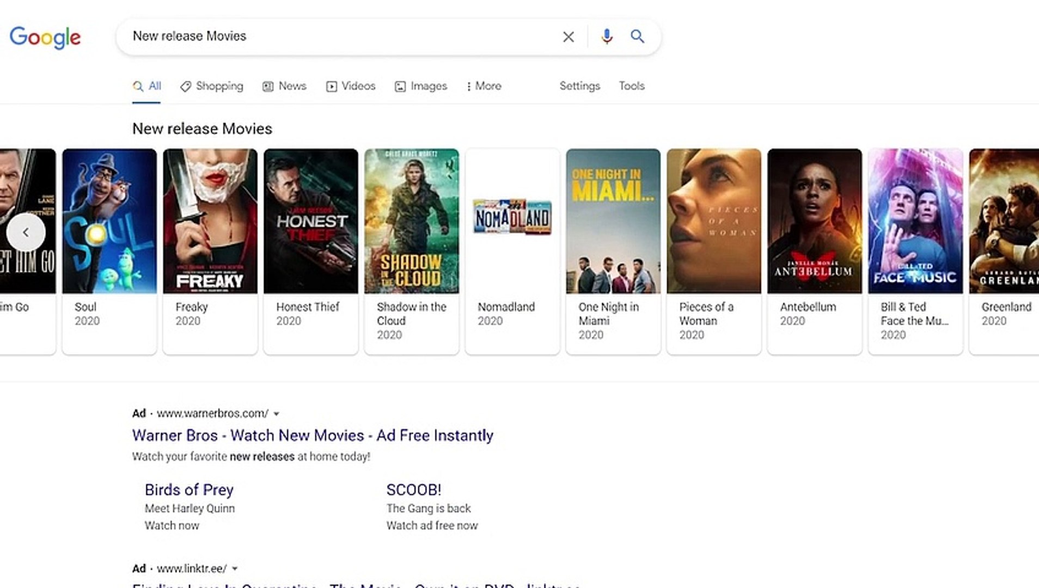
Task: Click the Google logo
Action: [45, 37]
